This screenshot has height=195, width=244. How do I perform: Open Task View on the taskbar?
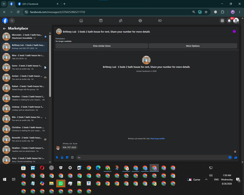(14, 179)
